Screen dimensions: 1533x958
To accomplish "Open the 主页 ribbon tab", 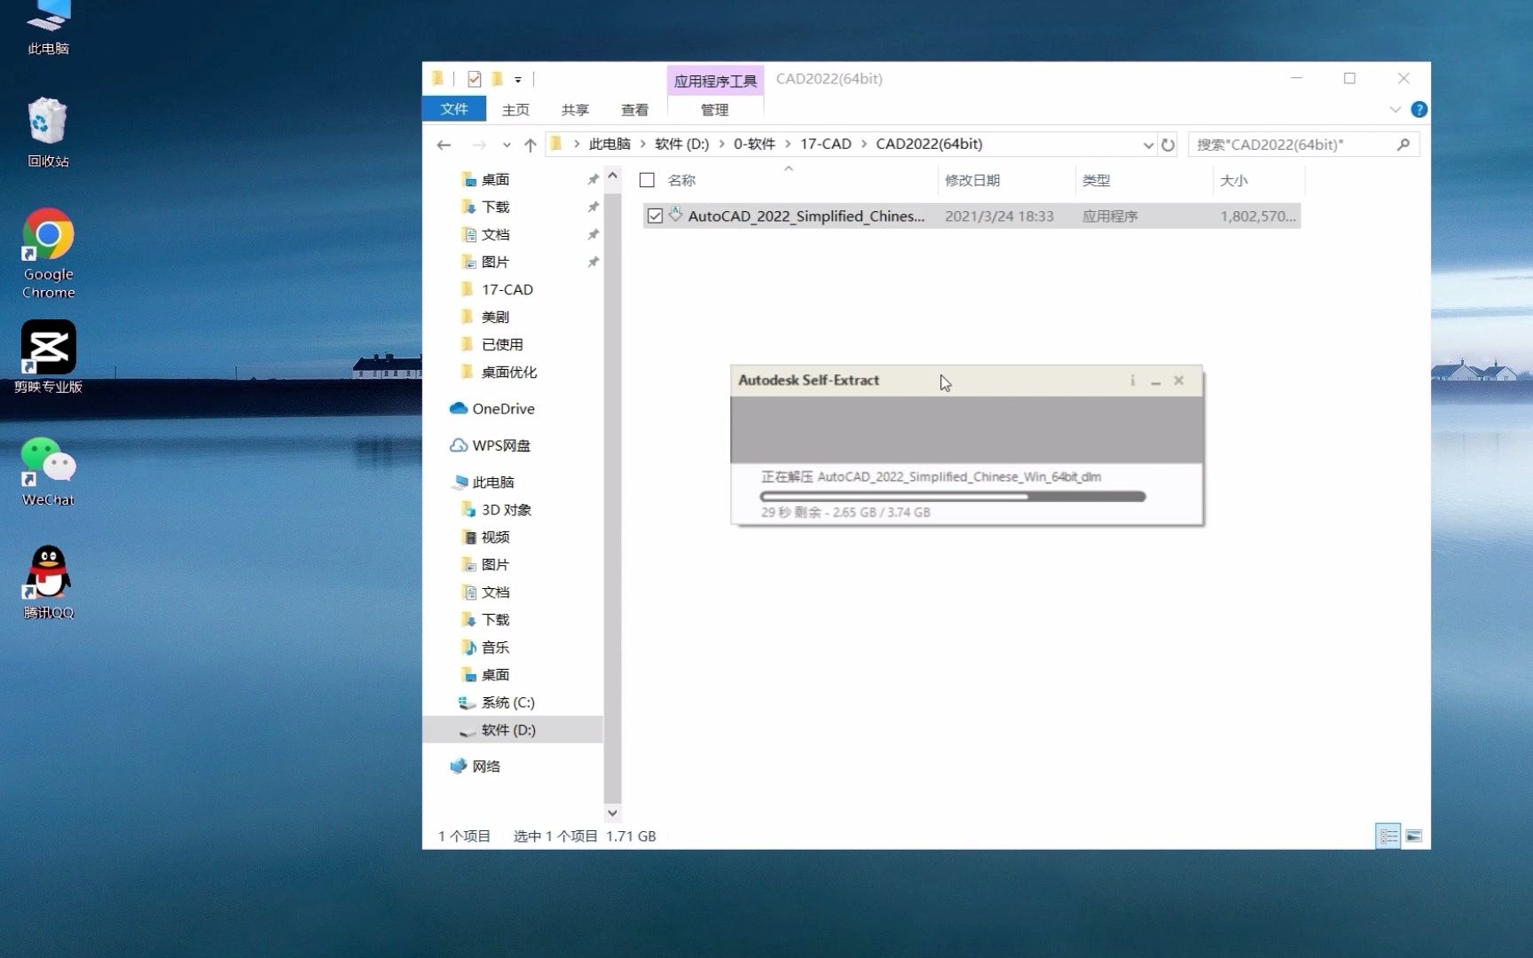I will pyautogui.click(x=515, y=109).
